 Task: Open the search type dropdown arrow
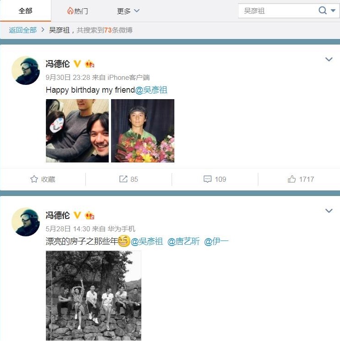(x=333, y=11)
